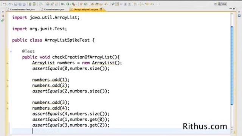242x136 pixels.
Task: Toggle Mark Occurrences highlighter button
Action: point(117,4)
